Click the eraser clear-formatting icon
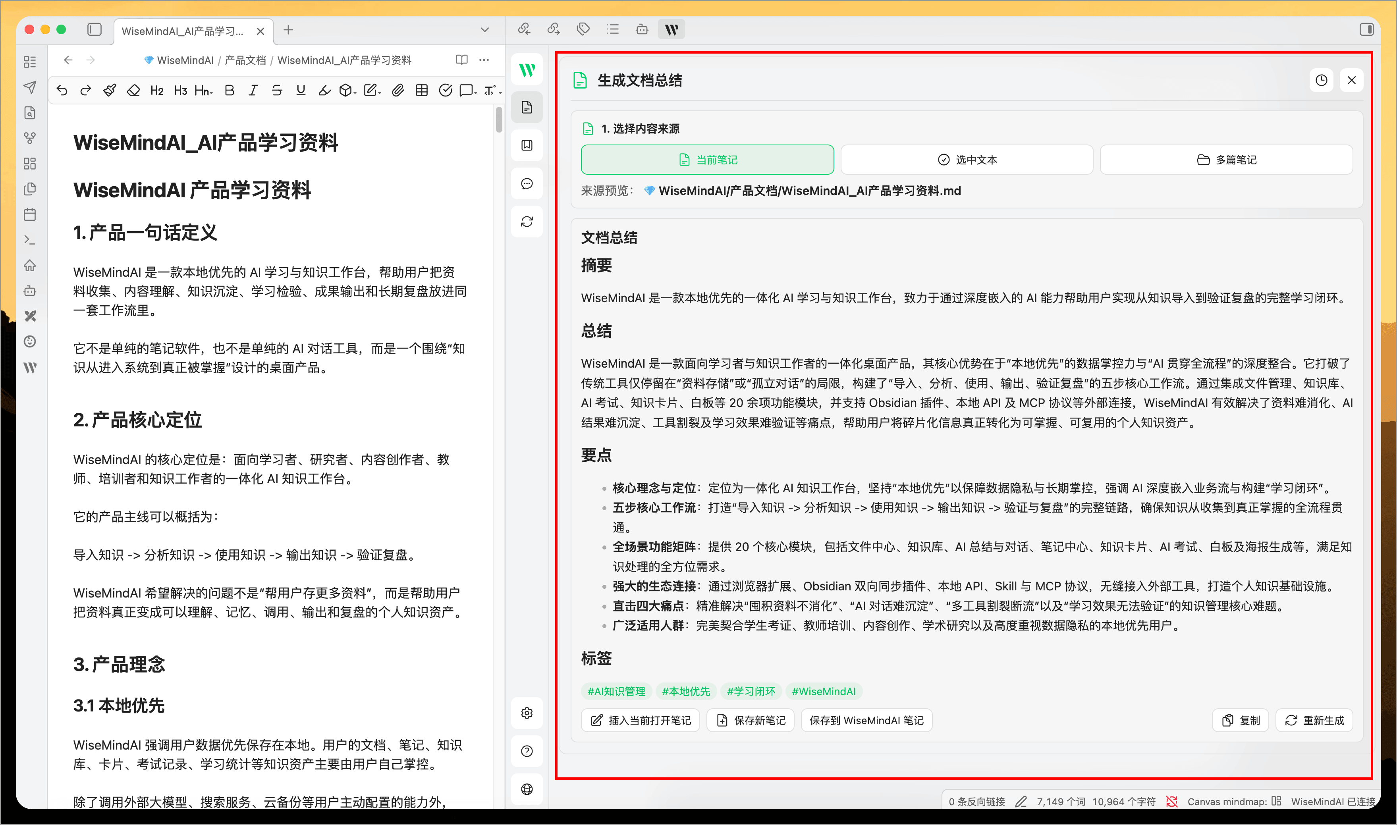The height and width of the screenshot is (825, 1397). (133, 90)
